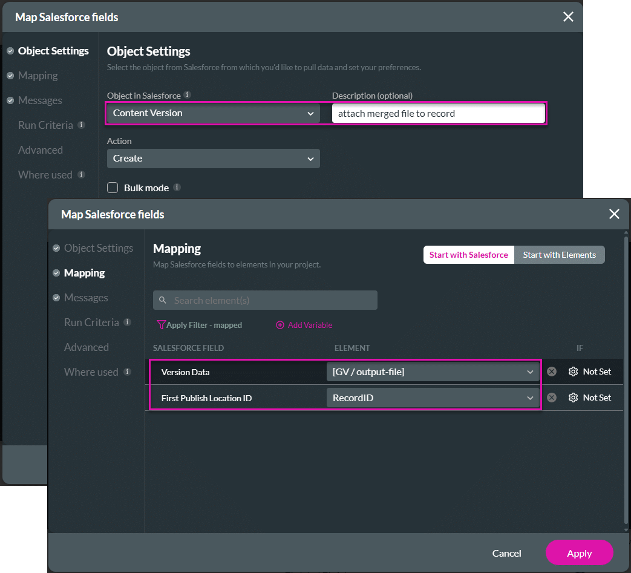This screenshot has width=631, height=573.
Task: Click Apply Filter - mapped link
Action: [x=204, y=325]
